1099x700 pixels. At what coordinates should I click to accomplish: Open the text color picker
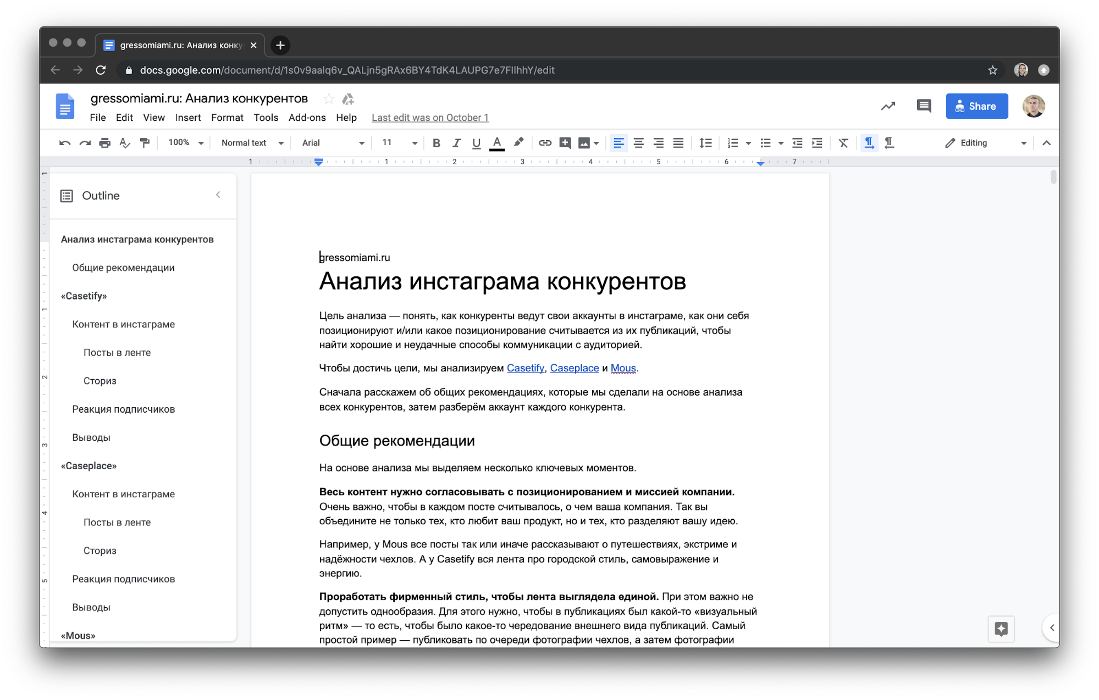pos(496,143)
